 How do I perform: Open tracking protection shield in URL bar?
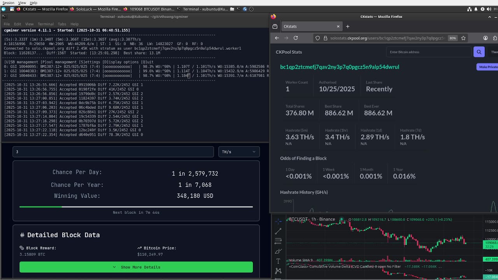point(318,38)
